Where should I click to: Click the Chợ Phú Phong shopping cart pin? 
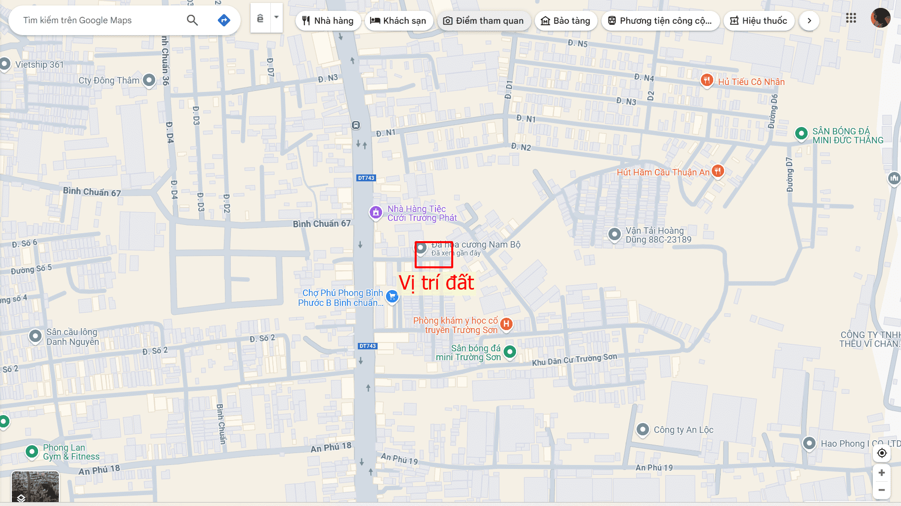[392, 296]
